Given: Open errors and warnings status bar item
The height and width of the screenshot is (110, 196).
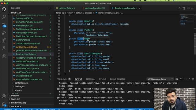Looking at the screenshot, I should point(24,109).
